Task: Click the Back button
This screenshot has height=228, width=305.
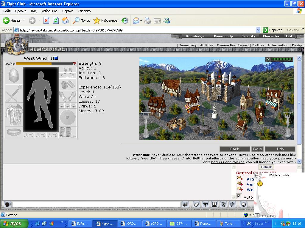Action: pos(235,149)
